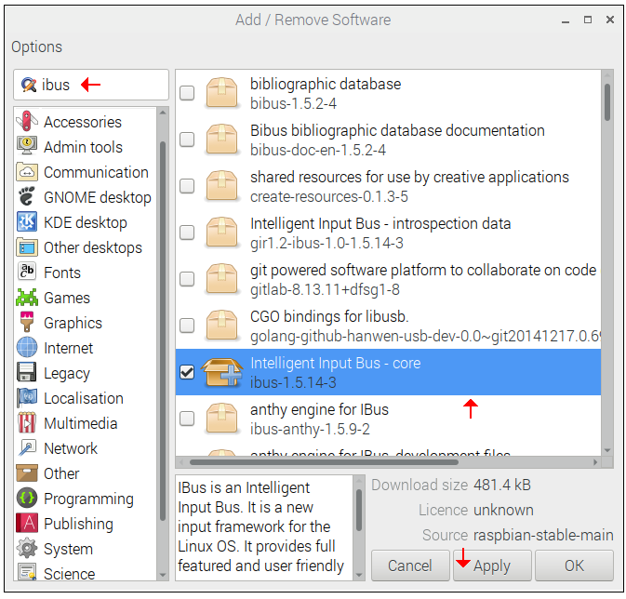Image resolution: width=626 pixels, height=599 pixels.
Task: Click the category list scroll-down arrow
Action: [x=163, y=576]
